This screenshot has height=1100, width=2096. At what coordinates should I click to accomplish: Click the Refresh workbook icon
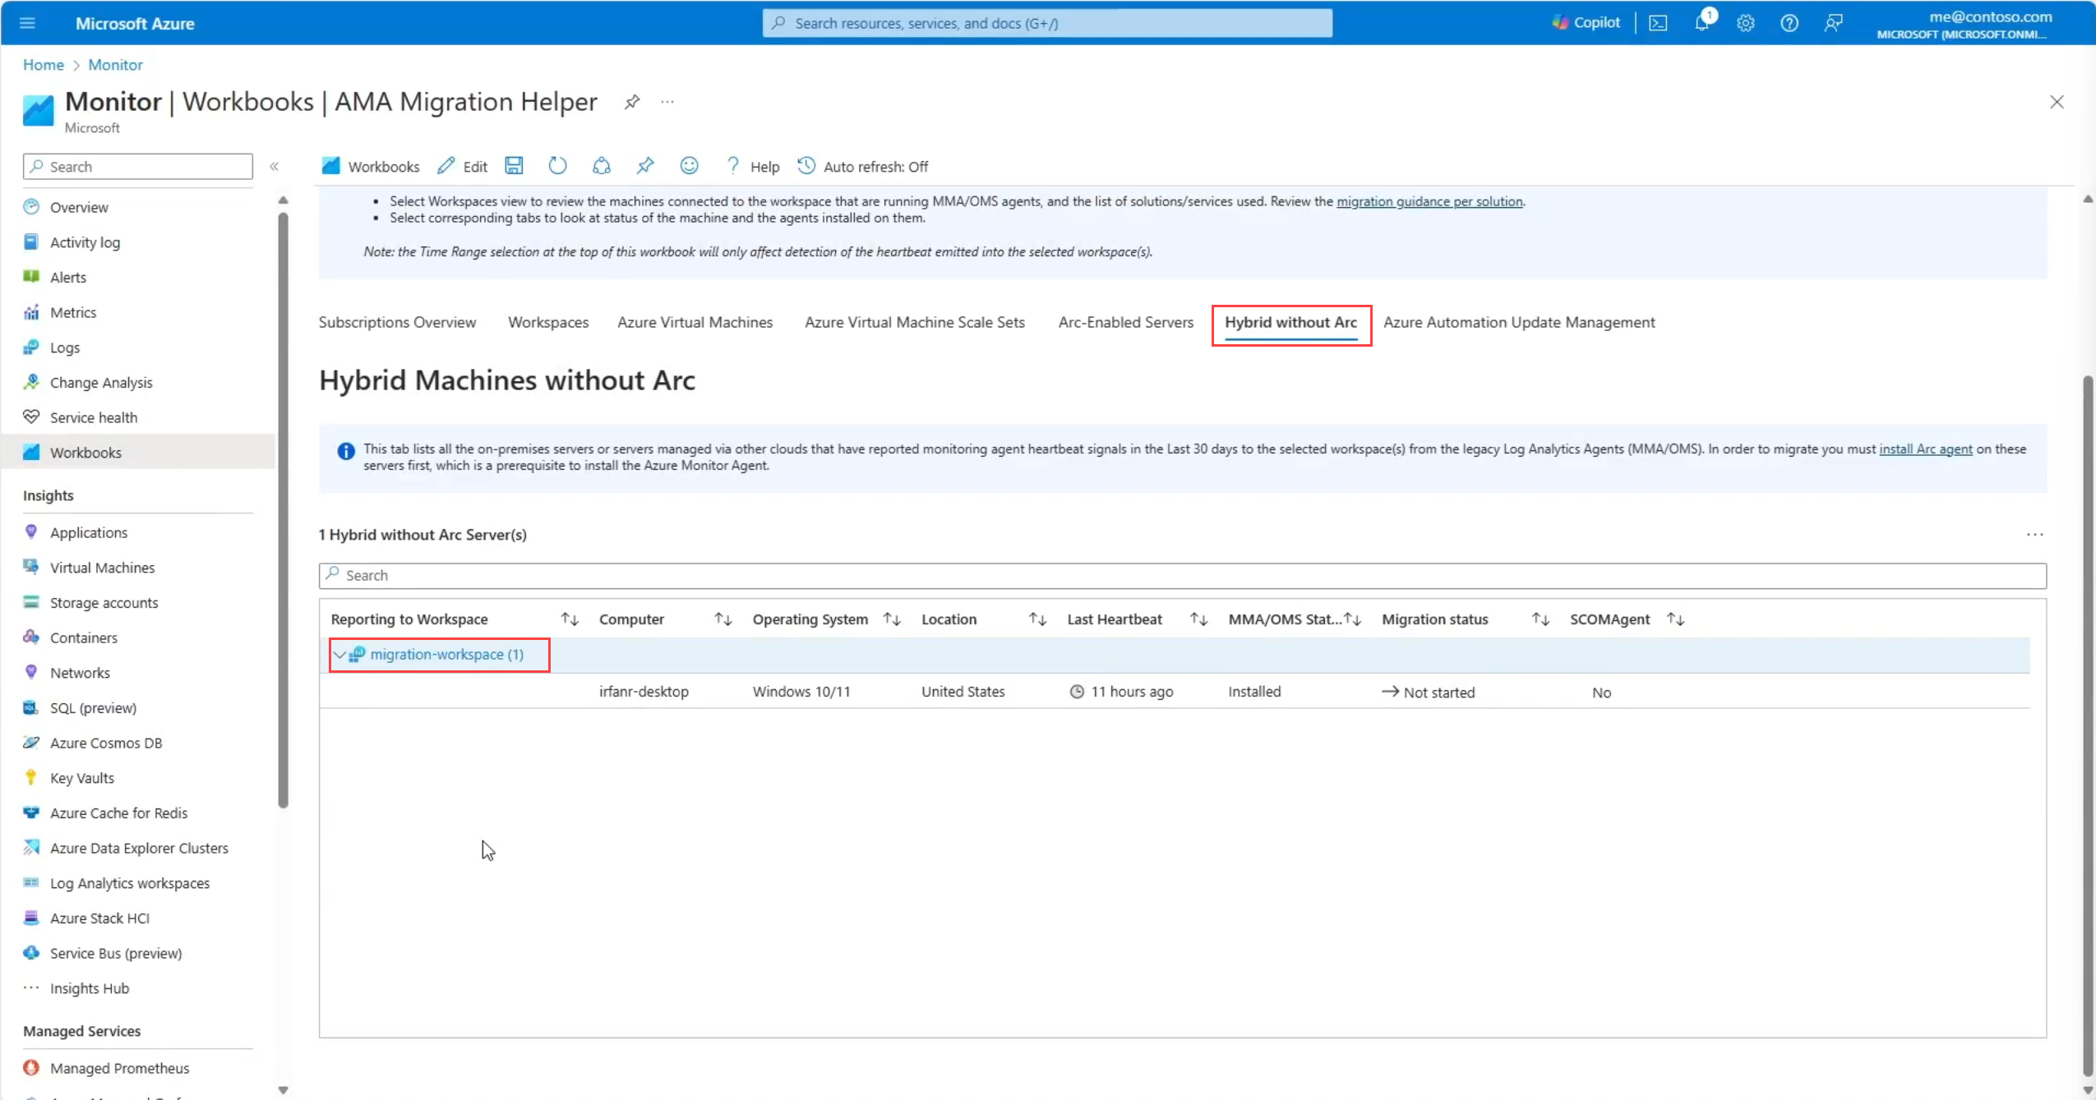pyautogui.click(x=557, y=166)
